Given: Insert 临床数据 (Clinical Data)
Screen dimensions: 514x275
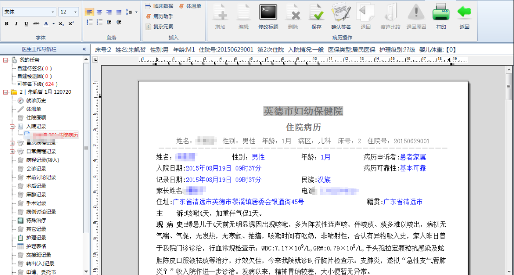Looking at the screenshot, I should (x=159, y=6).
